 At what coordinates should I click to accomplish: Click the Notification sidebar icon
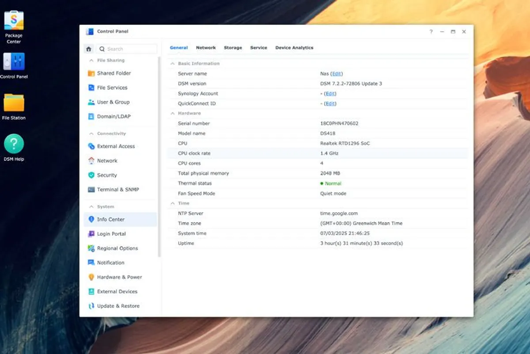tap(91, 263)
